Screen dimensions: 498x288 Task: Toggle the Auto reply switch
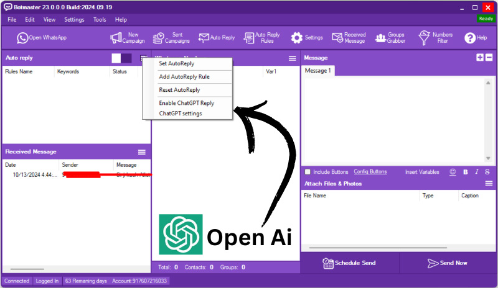[121, 58]
